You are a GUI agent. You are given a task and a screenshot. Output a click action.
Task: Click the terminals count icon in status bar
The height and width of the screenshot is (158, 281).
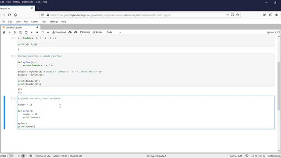pyautogui.click(x=23, y=156)
